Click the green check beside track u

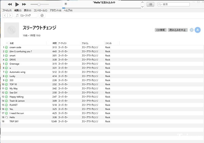click(x=6, y=68)
